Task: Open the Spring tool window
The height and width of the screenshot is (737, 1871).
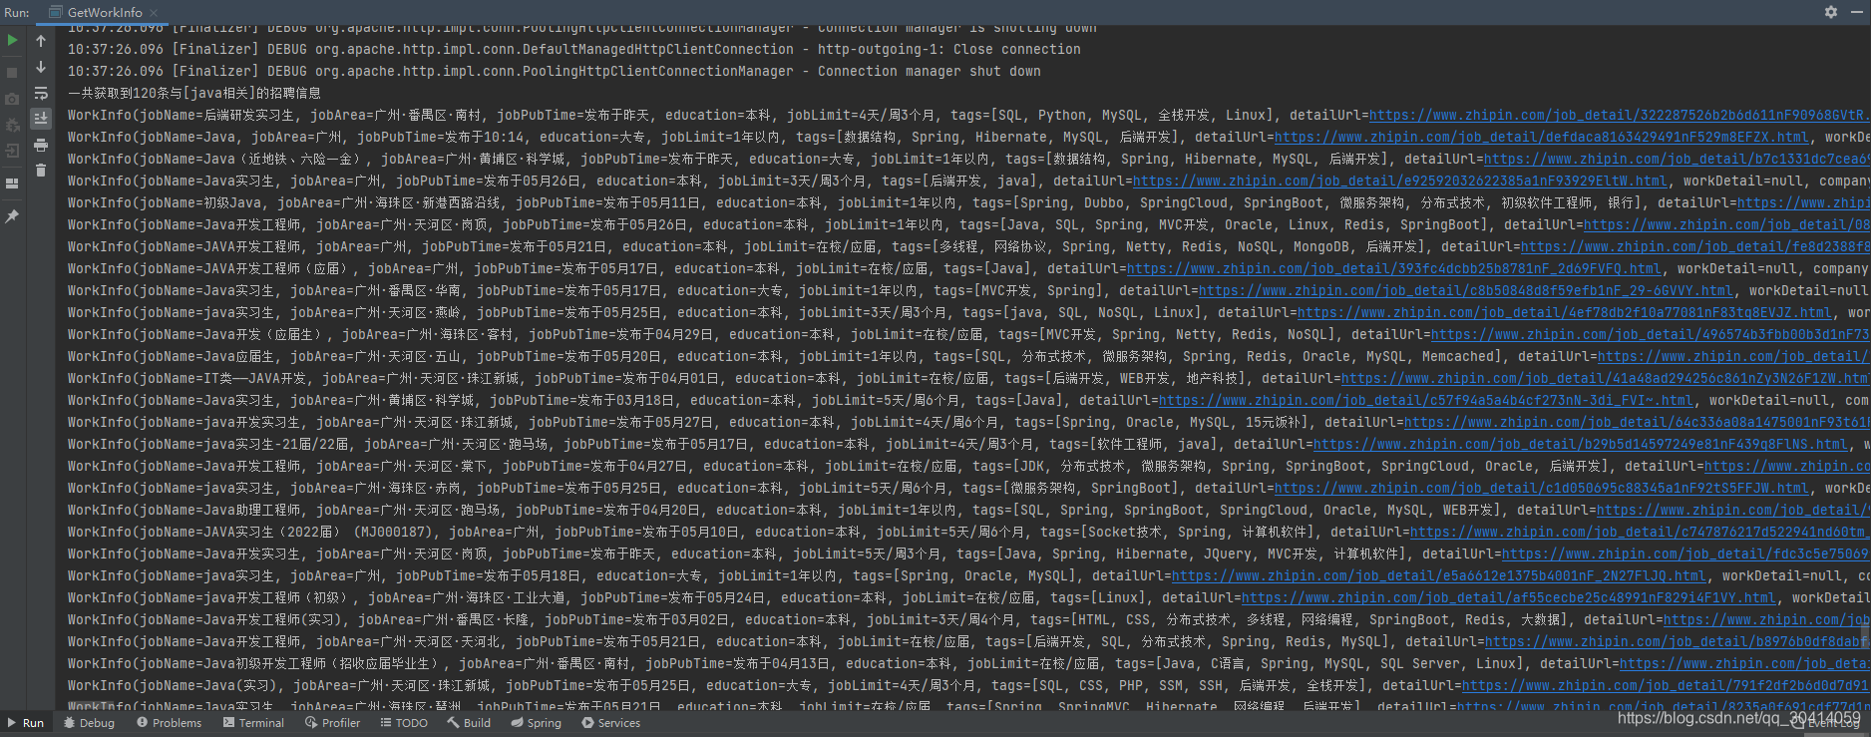Action: (536, 723)
